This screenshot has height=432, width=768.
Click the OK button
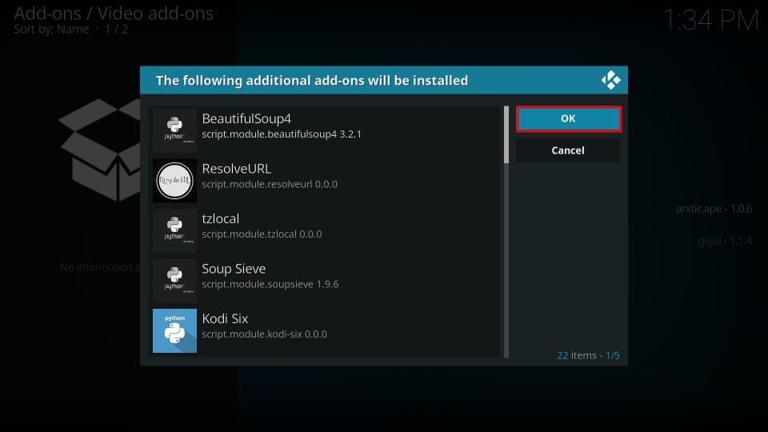pyautogui.click(x=568, y=118)
